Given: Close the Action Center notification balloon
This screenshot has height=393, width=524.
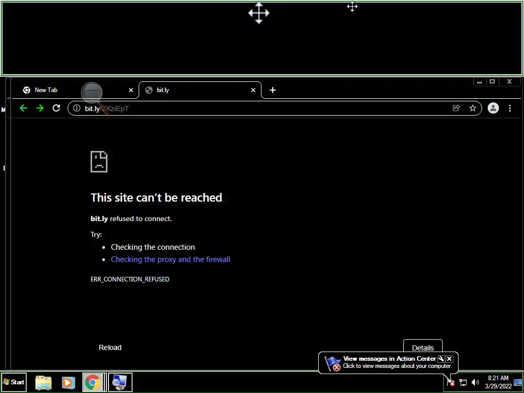Looking at the screenshot, I should click(449, 359).
